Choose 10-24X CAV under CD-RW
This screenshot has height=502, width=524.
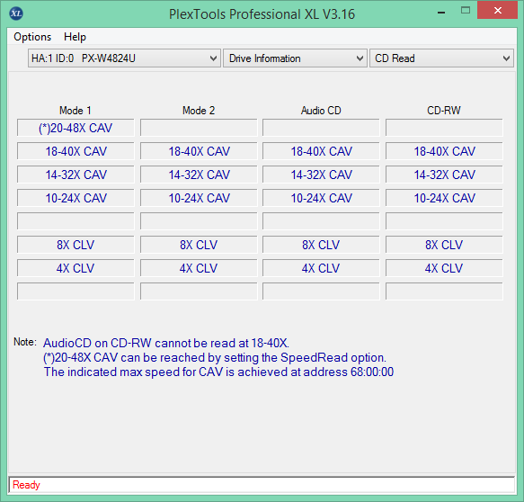444,198
